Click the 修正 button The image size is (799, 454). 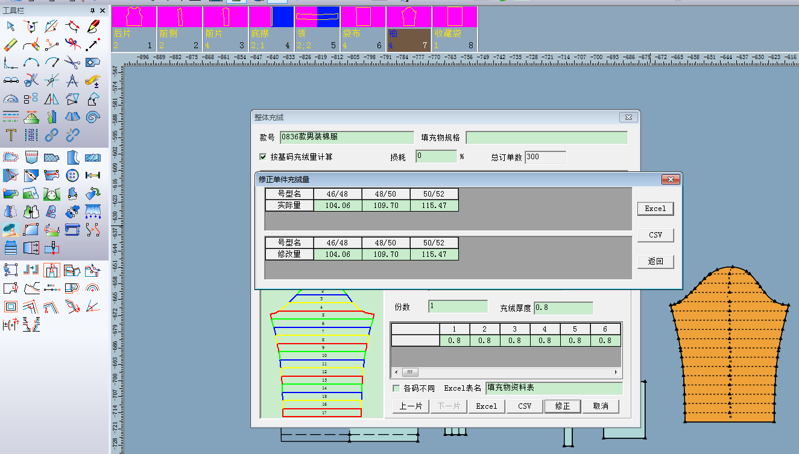pos(563,406)
